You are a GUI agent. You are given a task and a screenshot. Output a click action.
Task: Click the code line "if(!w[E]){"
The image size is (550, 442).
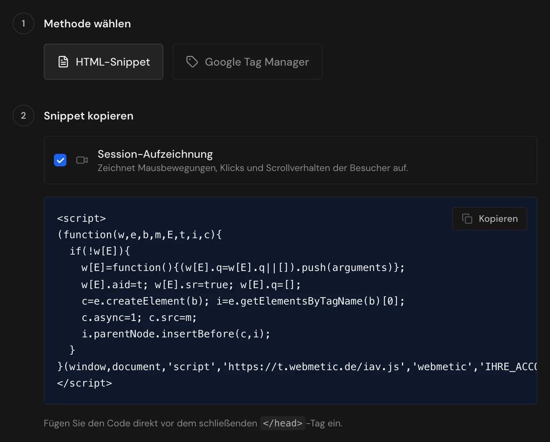tap(100, 251)
